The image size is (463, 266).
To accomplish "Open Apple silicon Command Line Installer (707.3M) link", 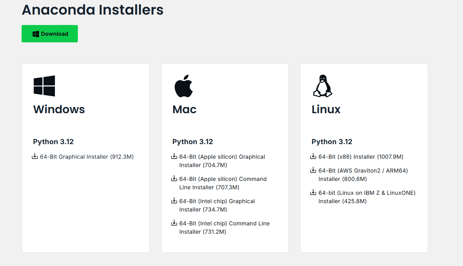I will [x=223, y=183].
